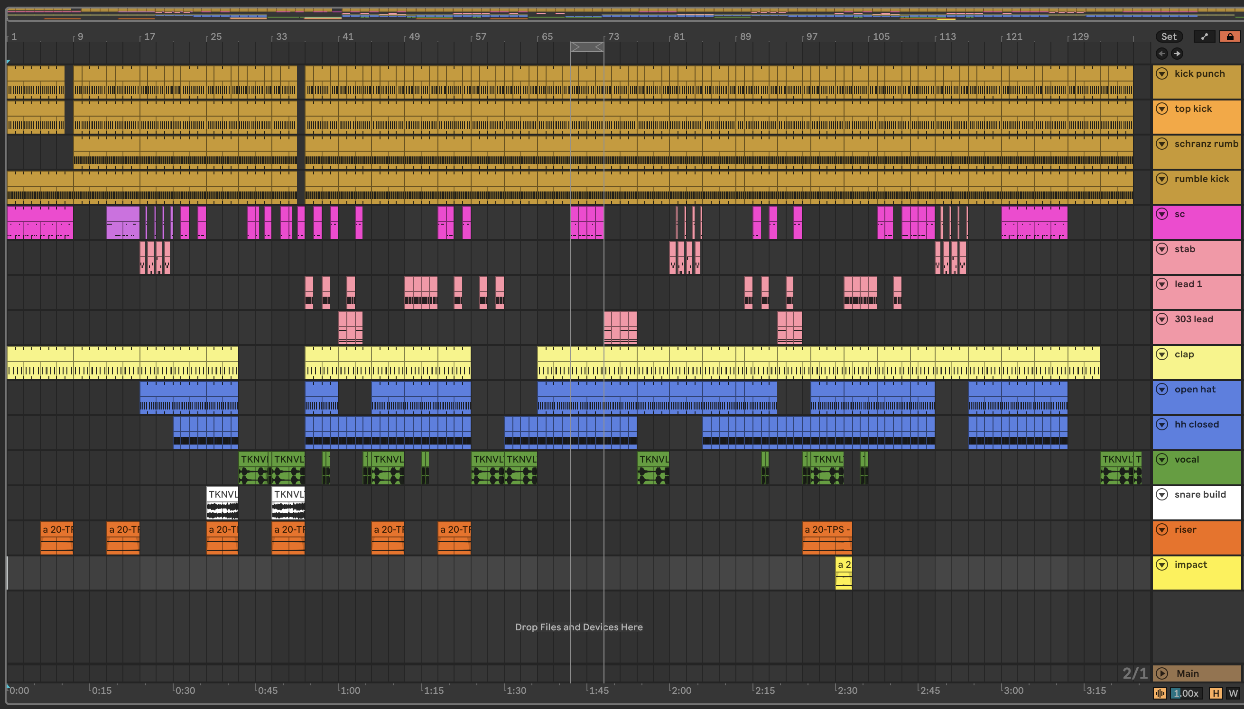Image resolution: width=1244 pixels, height=709 pixels.
Task: Jump to next locator arrow
Action: coord(1177,54)
